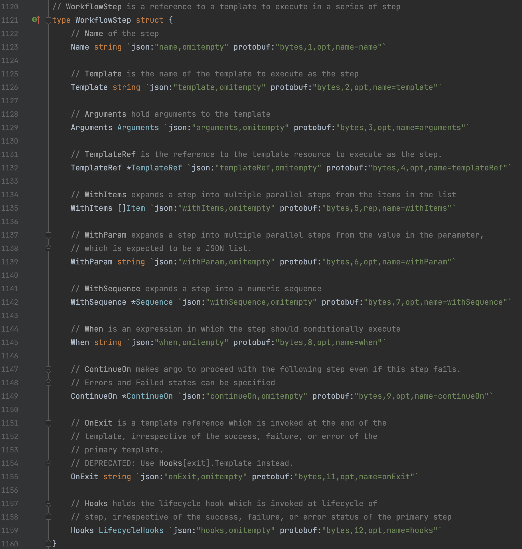Viewport: 522px width, 549px height.
Task: Click the *Sequence type reference
Action: [x=154, y=302]
